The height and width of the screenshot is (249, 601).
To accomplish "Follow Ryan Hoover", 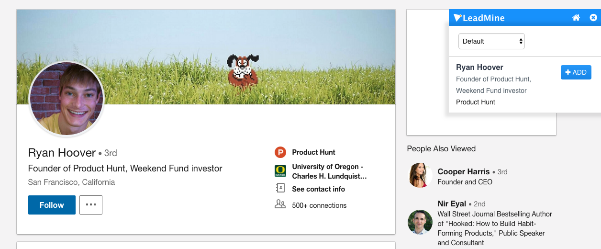I will (52, 205).
